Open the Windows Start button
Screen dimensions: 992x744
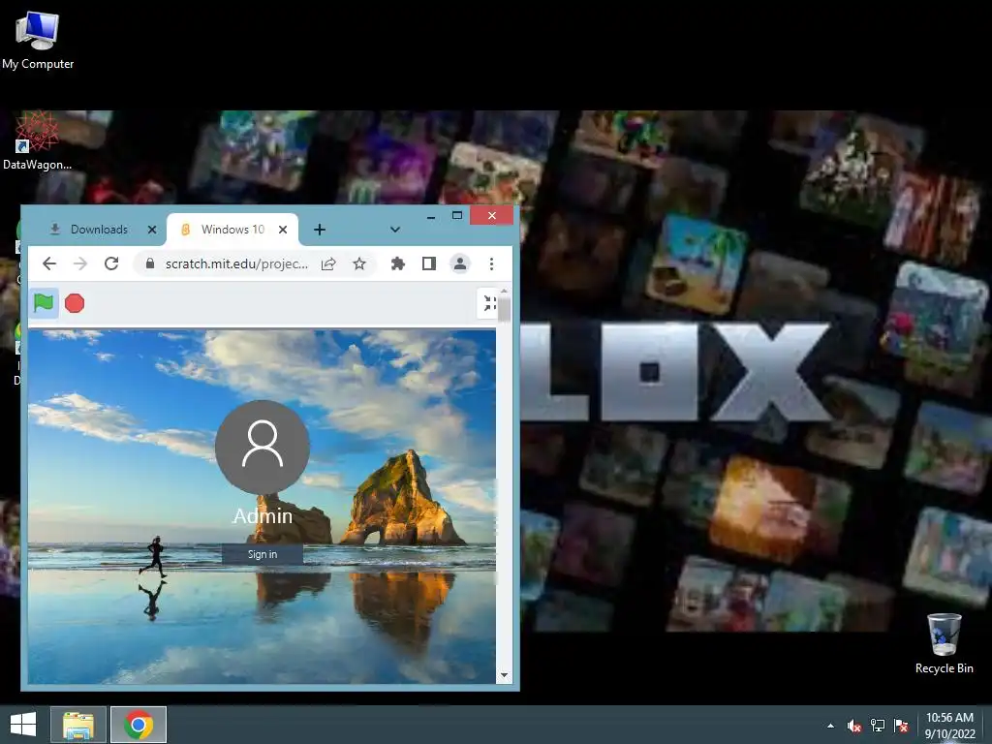coord(23,725)
